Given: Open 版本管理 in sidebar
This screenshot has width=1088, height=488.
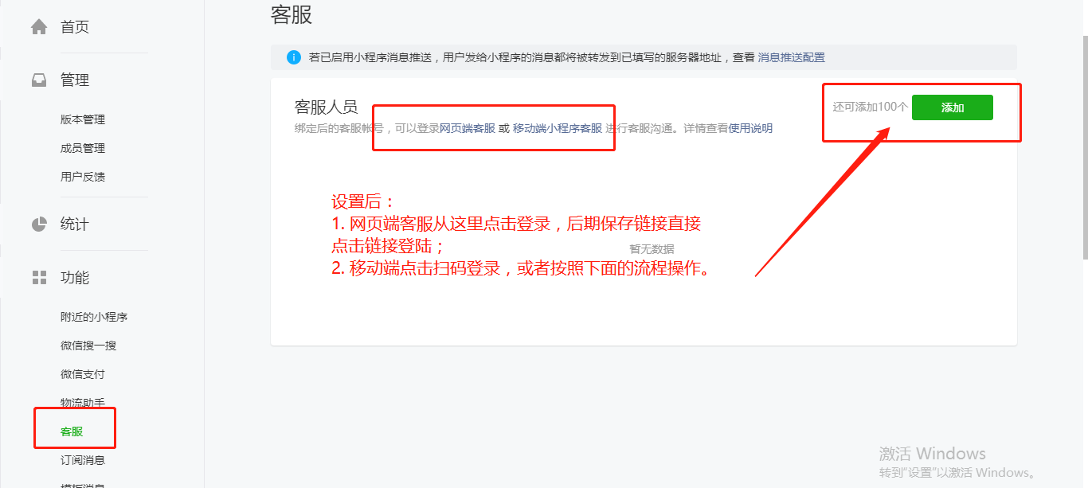Looking at the screenshot, I should click(83, 119).
